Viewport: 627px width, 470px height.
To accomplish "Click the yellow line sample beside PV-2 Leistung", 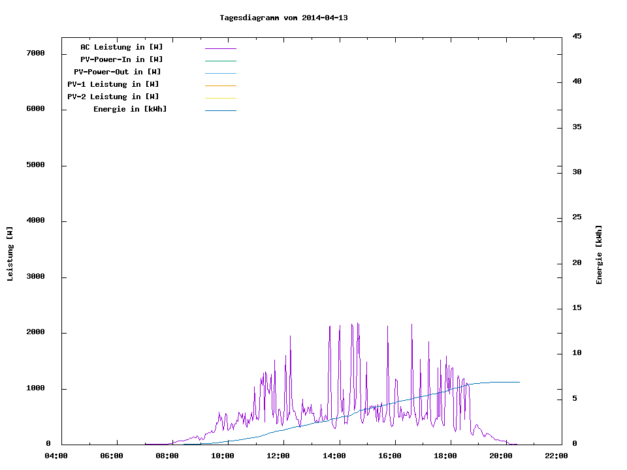I will coord(220,98).
